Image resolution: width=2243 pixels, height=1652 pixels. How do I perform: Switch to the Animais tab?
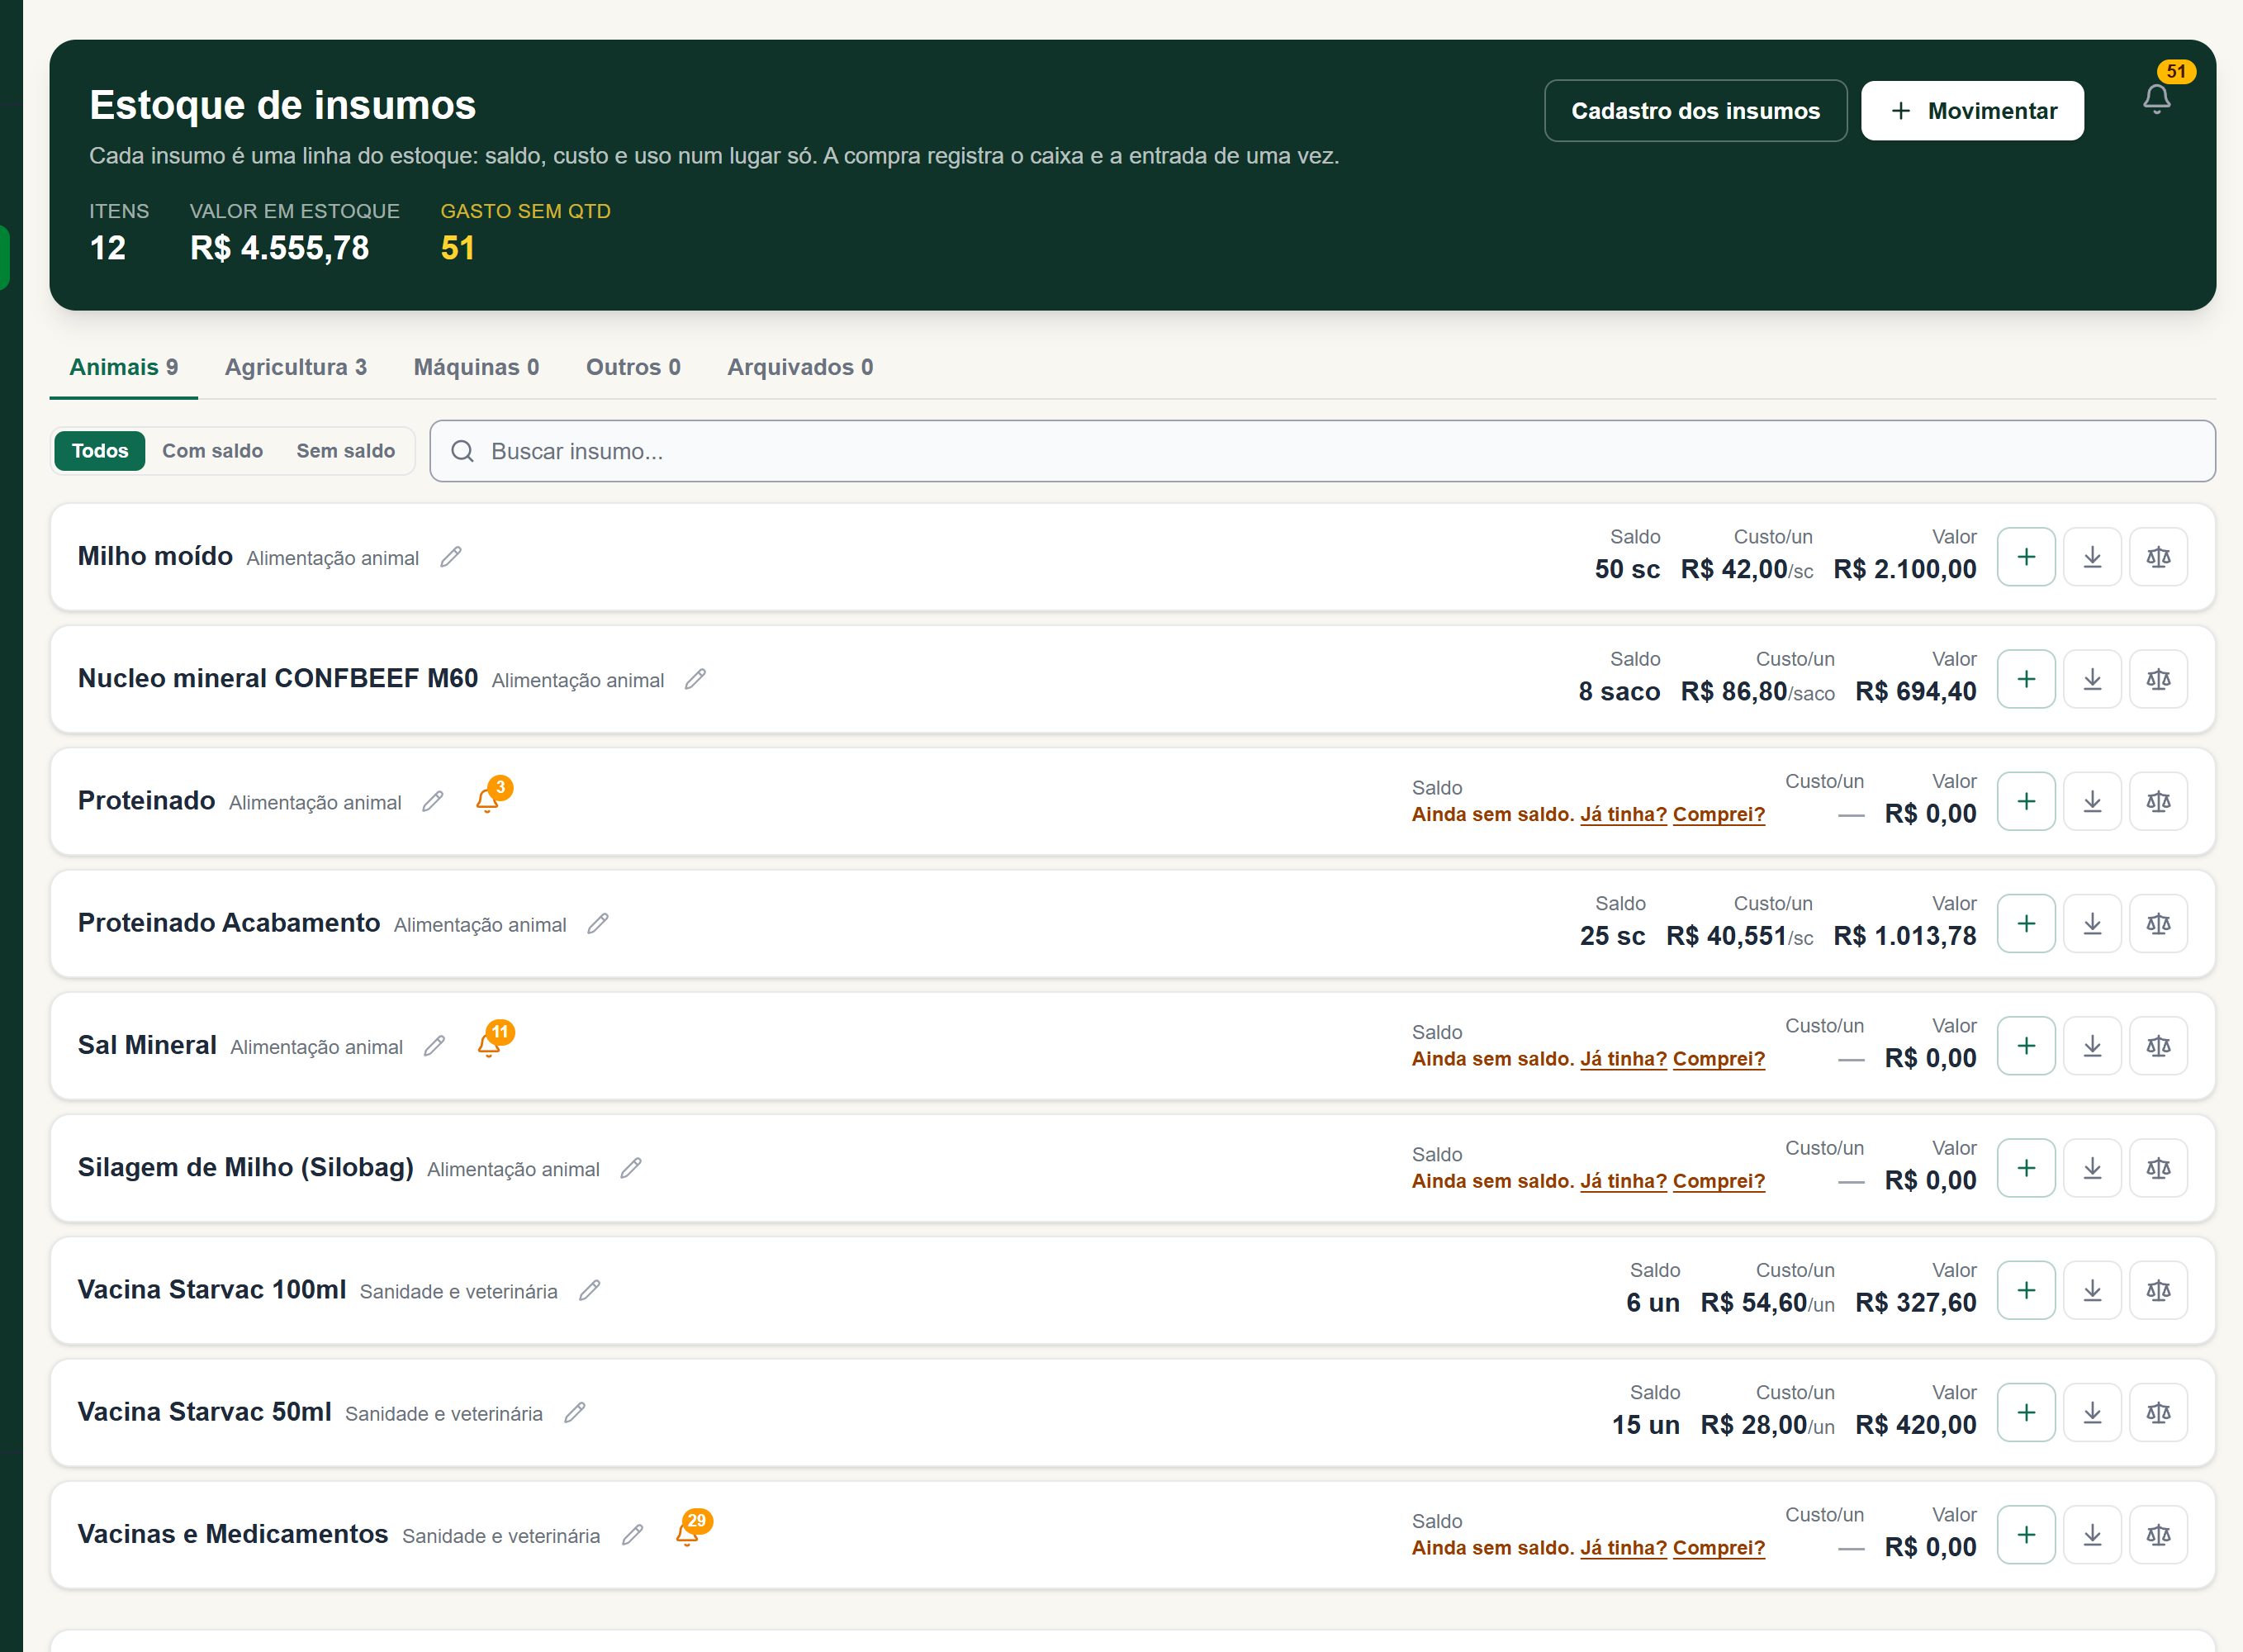[x=124, y=367]
